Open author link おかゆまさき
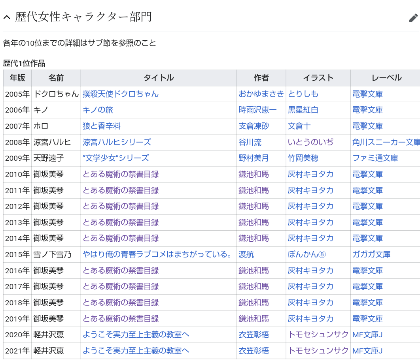The height and width of the screenshot is (361, 420). [261, 94]
